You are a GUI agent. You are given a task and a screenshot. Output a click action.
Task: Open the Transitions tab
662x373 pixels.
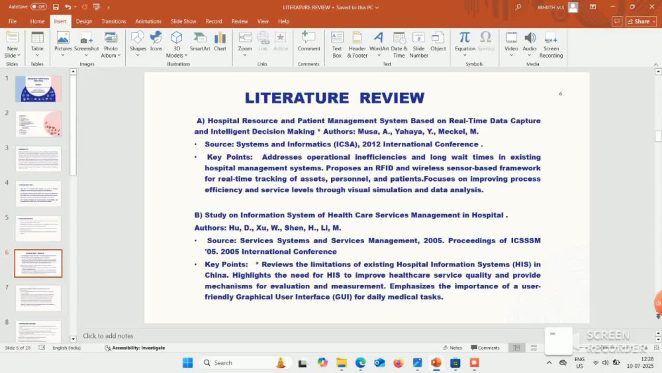click(114, 21)
